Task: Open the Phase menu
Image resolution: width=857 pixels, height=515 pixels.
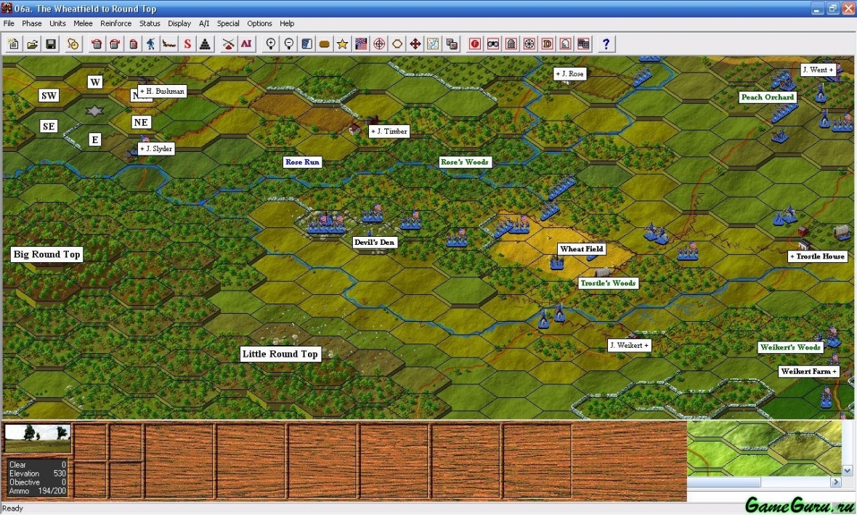Action: coord(32,23)
